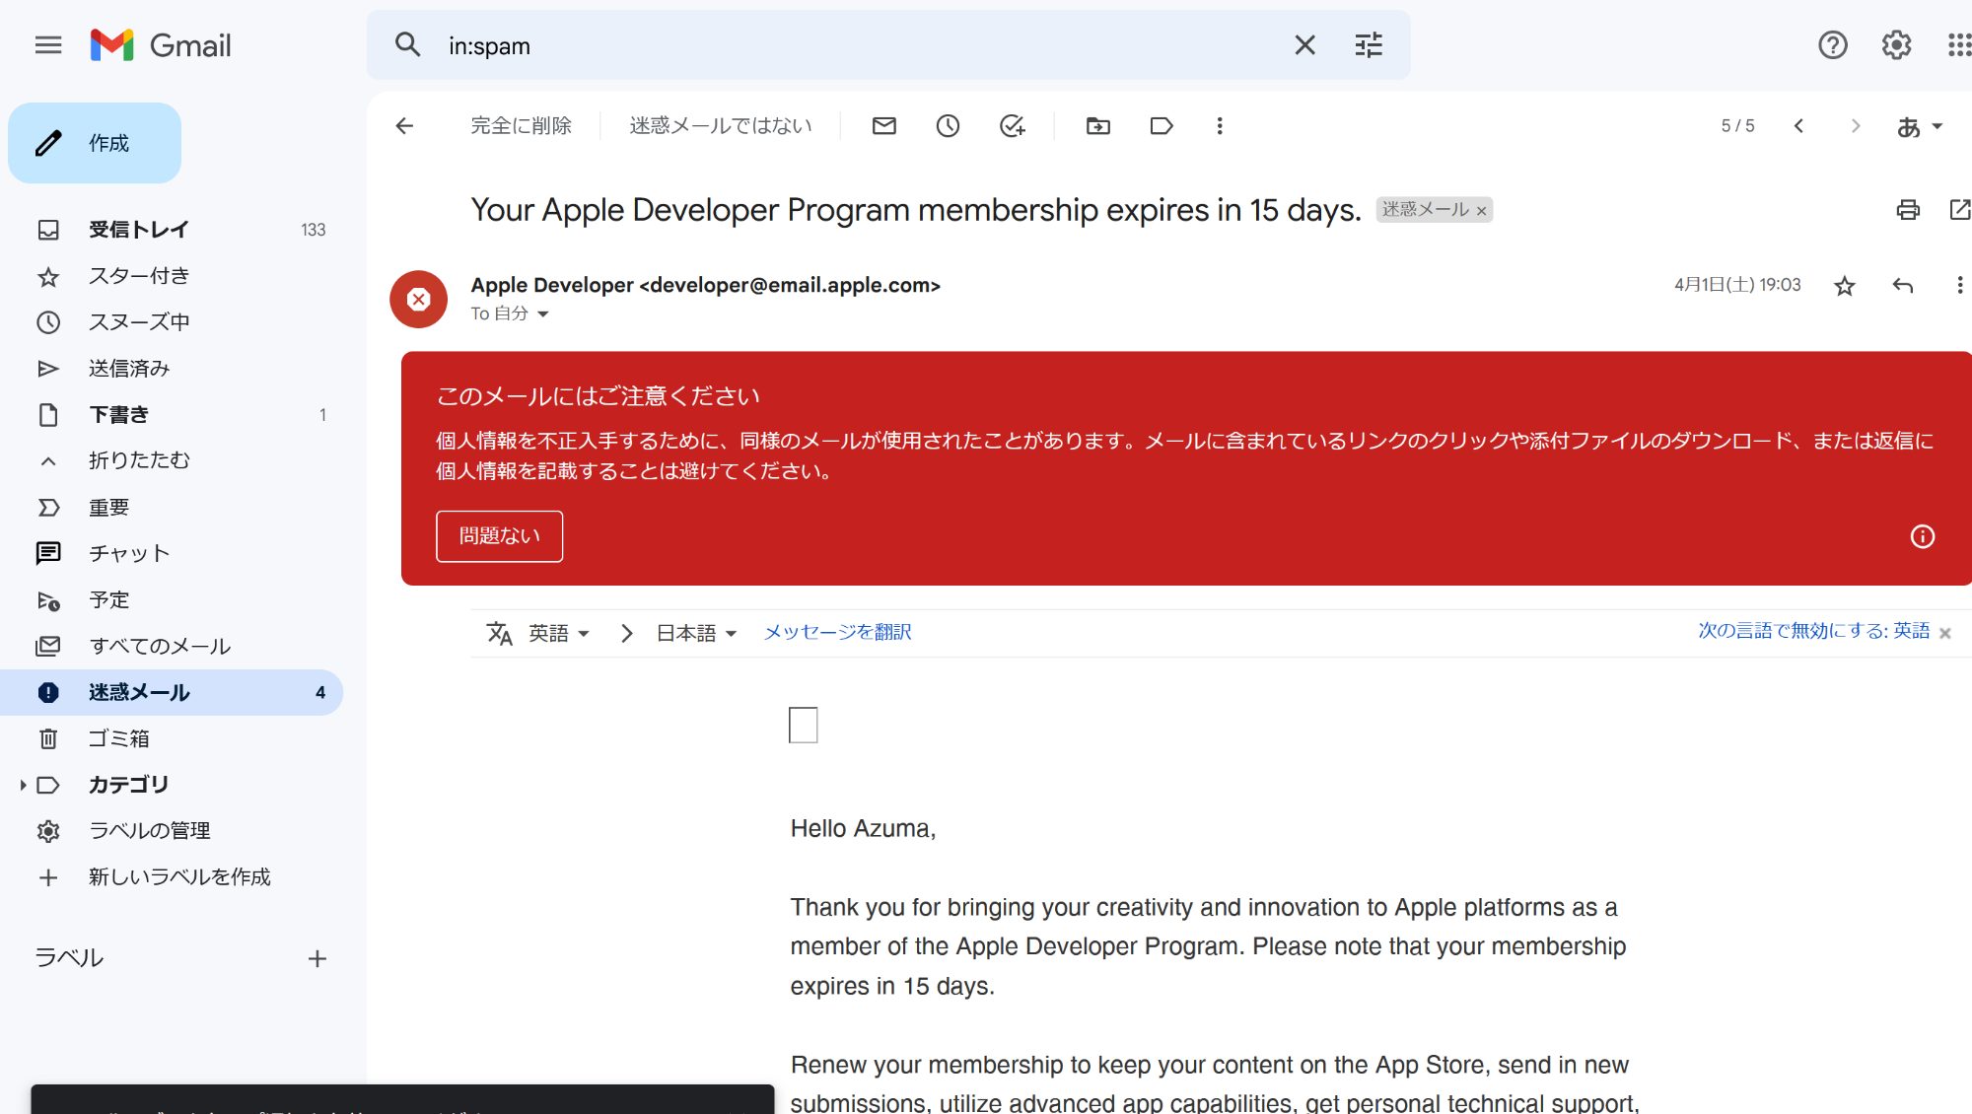Viewport: 1972px width, 1114px height.
Task: Click メッセージを翻訳 link
Action: click(838, 632)
